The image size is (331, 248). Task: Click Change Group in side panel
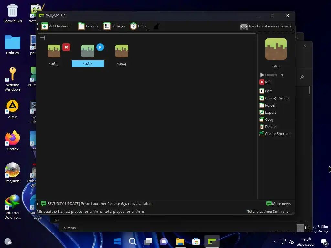coord(274,98)
